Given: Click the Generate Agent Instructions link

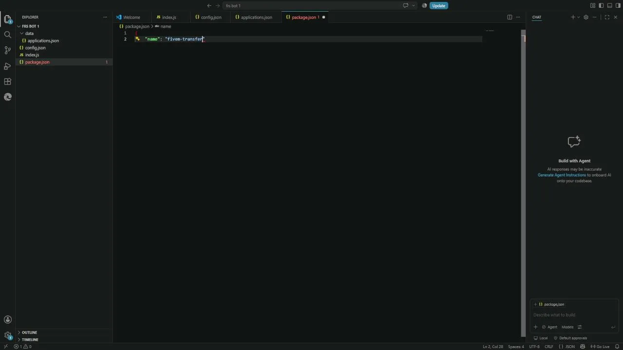Looking at the screenshot, I should [562, 175].
